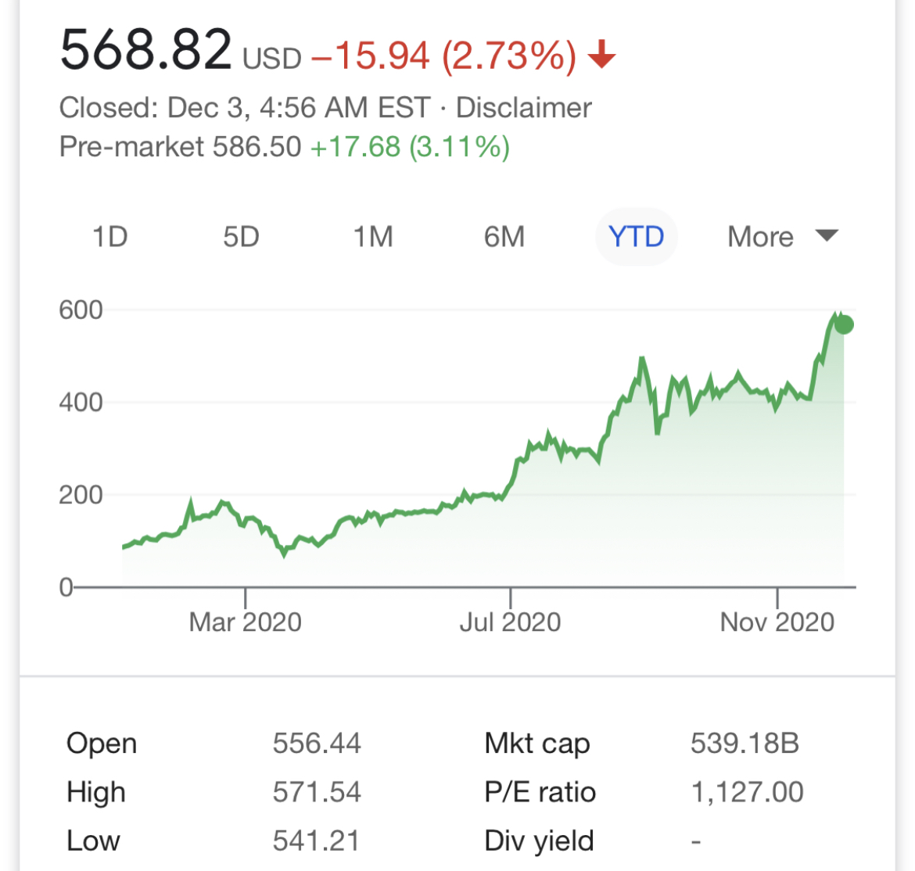The image size is (915, 871).
Task: Show the 6M chart range
Action: [x=504, y=236]
